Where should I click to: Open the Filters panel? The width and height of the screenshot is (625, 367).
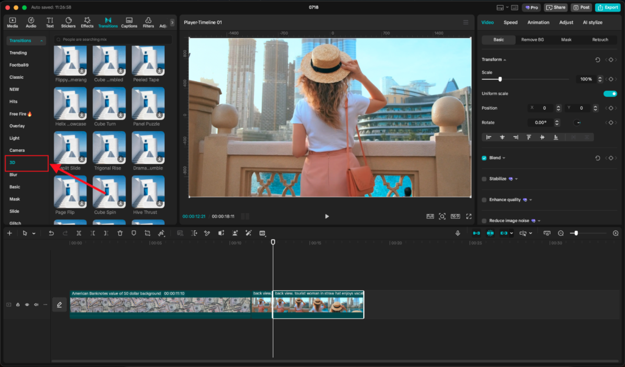[148, 23]
